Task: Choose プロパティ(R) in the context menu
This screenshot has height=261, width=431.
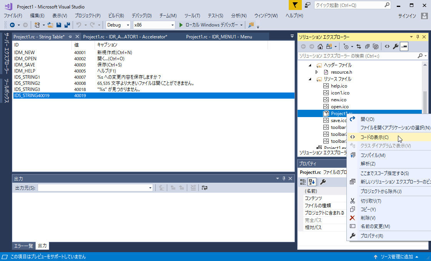Action: point(372,236)
